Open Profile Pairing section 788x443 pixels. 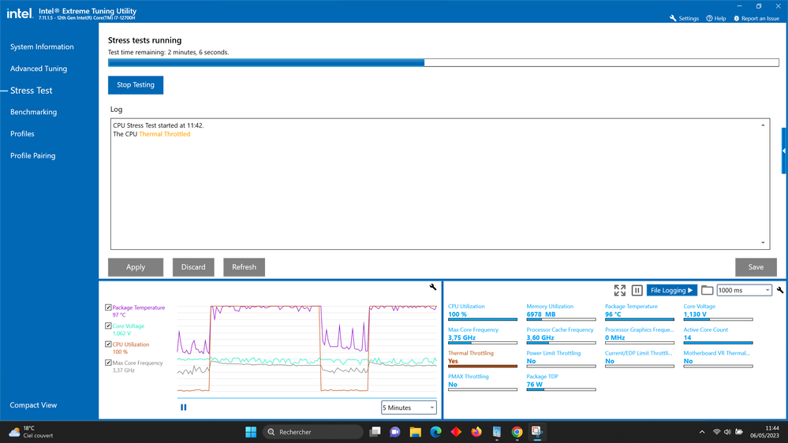pyautogui.click(x=32, y=156)
